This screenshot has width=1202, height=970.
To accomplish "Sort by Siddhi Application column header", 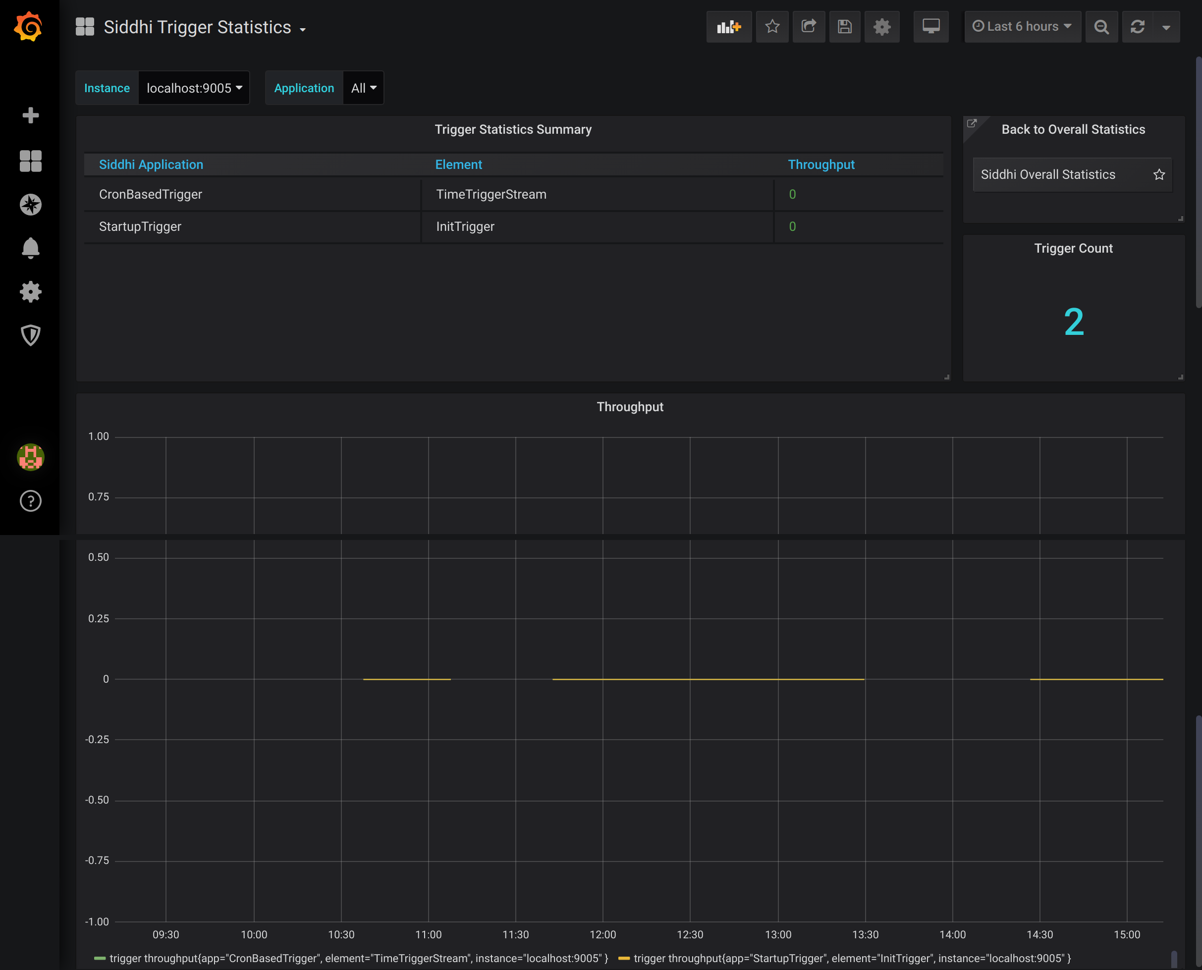I will pos(151,164).
